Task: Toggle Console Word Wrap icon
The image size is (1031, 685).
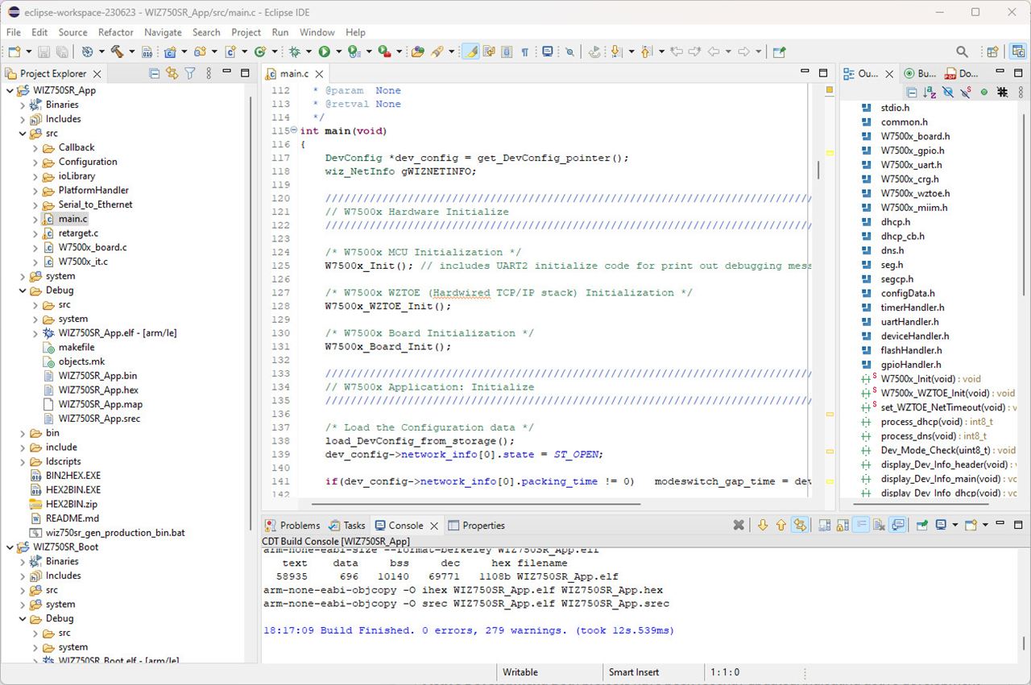Action: 861,526
